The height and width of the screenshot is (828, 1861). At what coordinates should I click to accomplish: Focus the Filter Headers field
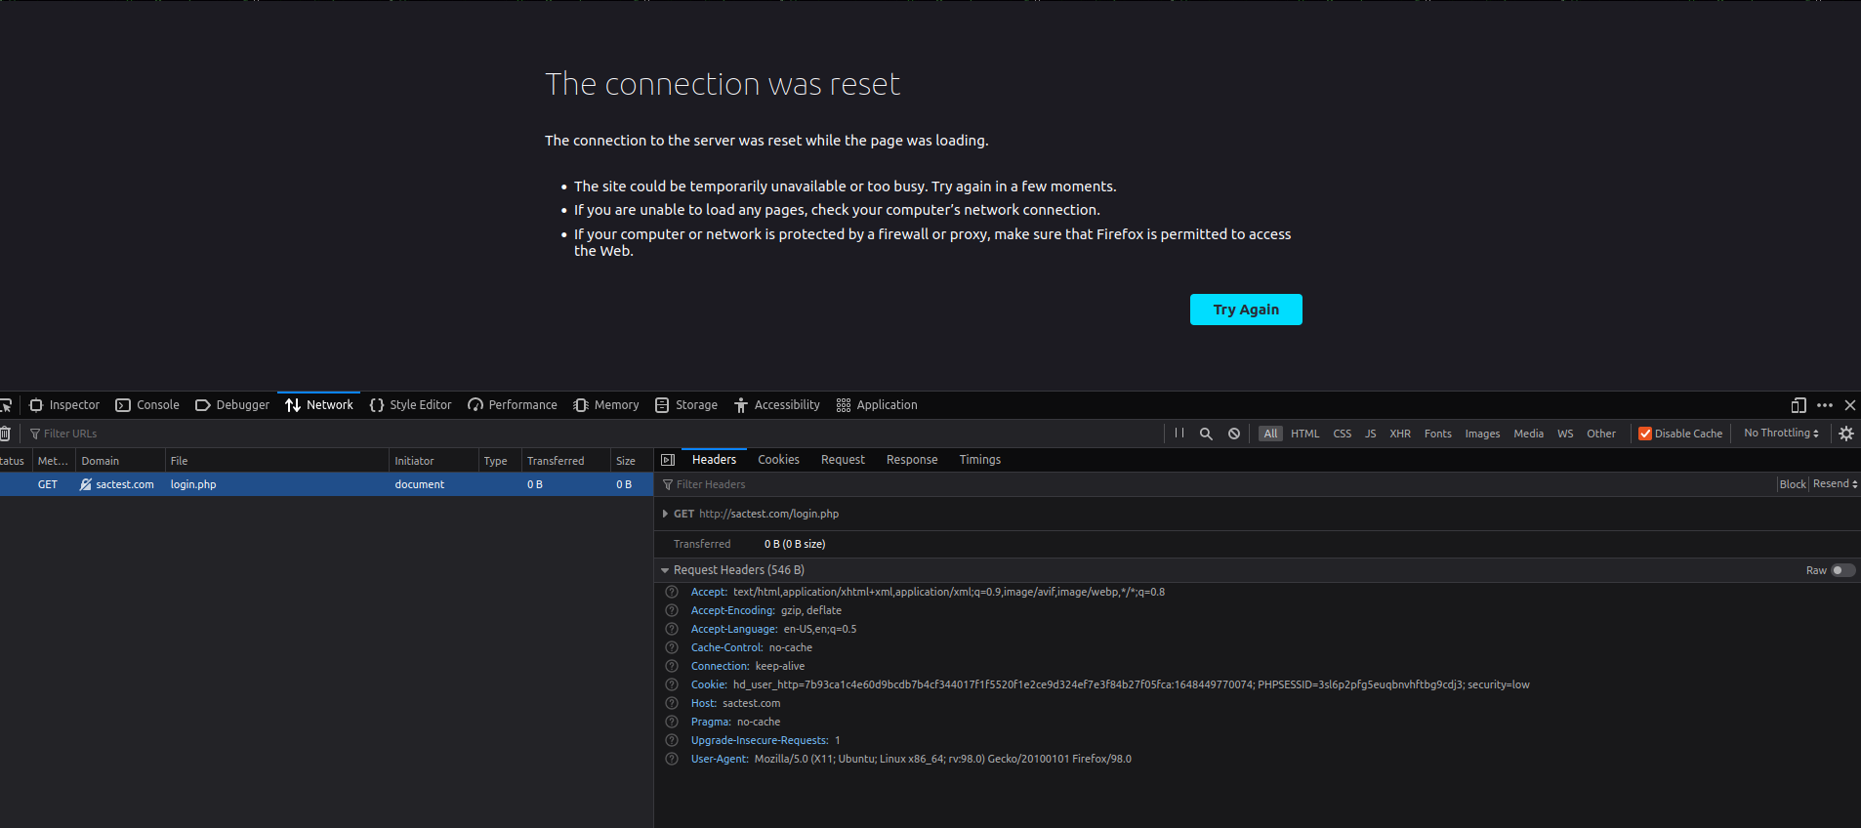click(1215, 484)
